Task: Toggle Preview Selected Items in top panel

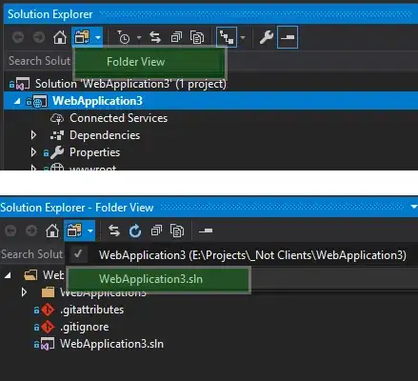Action: (x=288, y=37)
